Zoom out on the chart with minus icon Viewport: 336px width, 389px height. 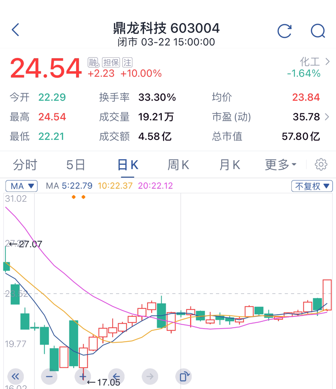click(49, 376)
